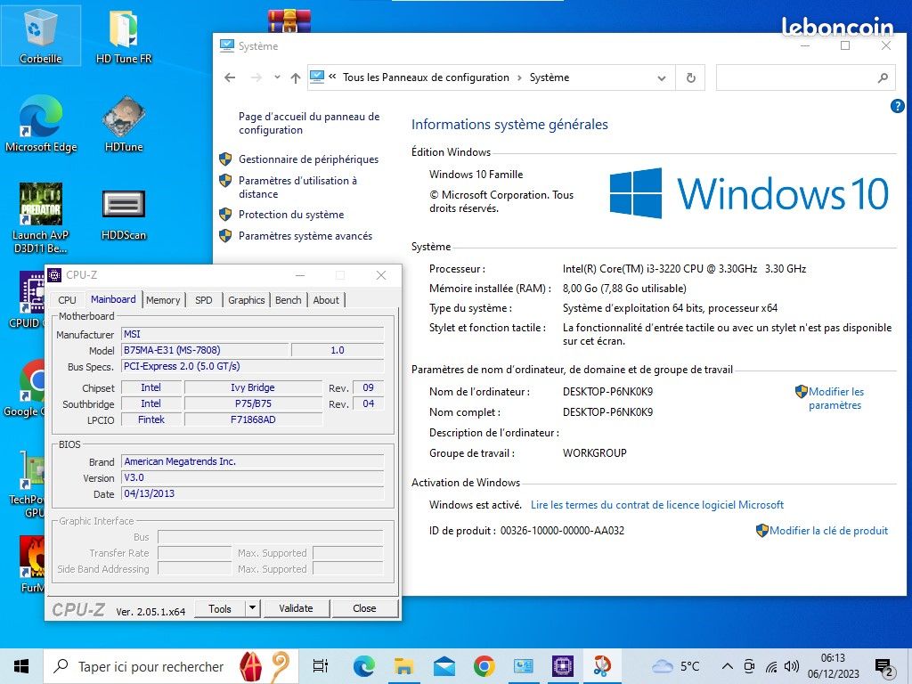Open File Explorer from the taskbar
The image size is (912, 684).
pyautogui.click(x=403, y=666)
